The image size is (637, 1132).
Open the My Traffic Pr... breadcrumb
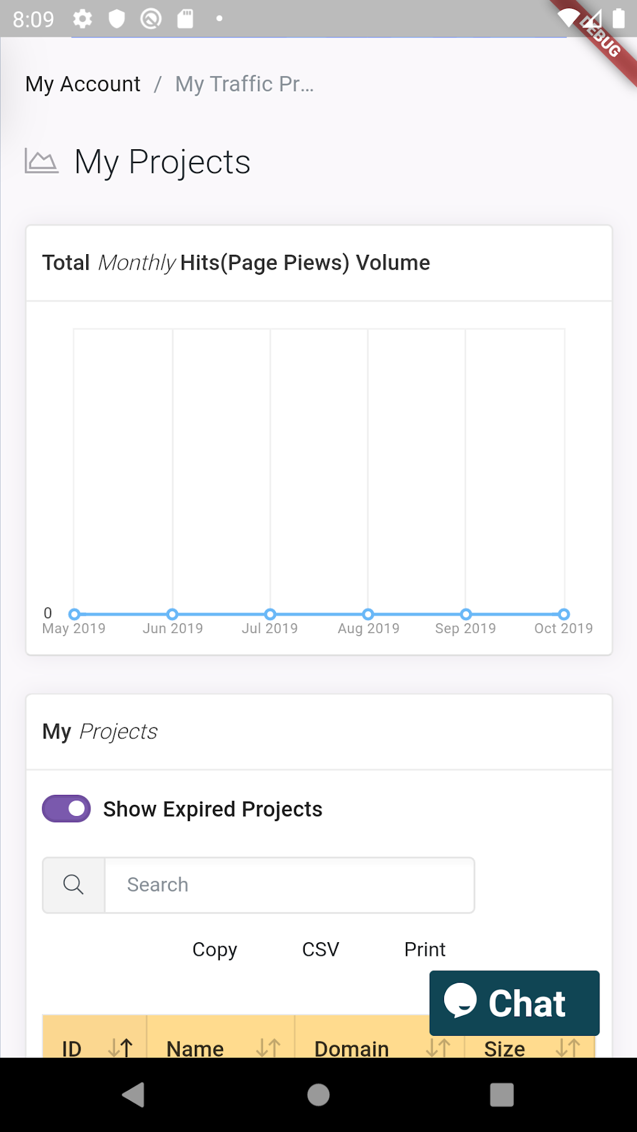point(244,84)
